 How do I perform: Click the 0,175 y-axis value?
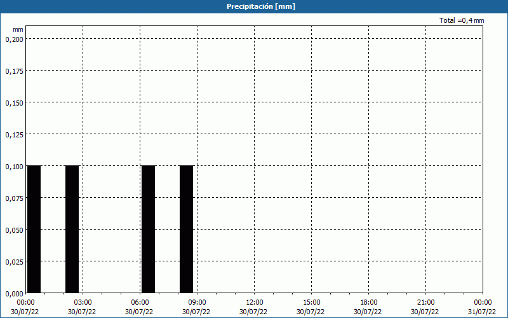coord(15,71)
